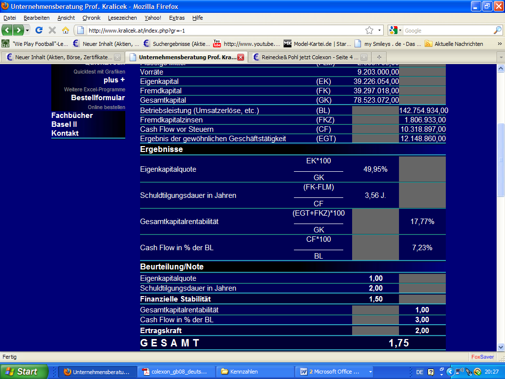505x379 pixels.
Task: Open the URL bar history dropdown arrow
Action: click(x=379, y=30)
